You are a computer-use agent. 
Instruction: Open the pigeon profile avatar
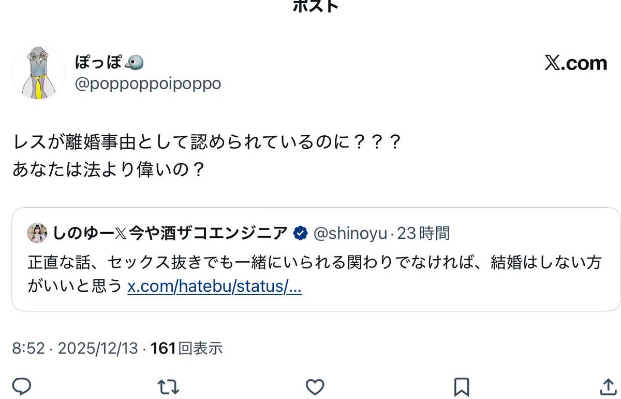38,72
